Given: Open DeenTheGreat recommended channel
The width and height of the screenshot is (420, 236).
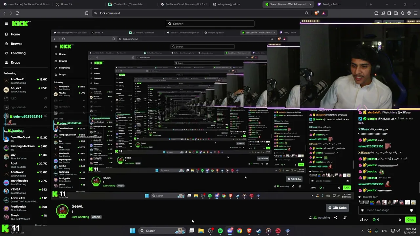Looking at the screenshot, I should pos(25,139).
